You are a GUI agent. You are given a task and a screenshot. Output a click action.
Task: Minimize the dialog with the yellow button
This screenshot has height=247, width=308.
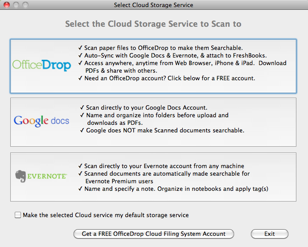pyautogui.click(x=15, y=5)
